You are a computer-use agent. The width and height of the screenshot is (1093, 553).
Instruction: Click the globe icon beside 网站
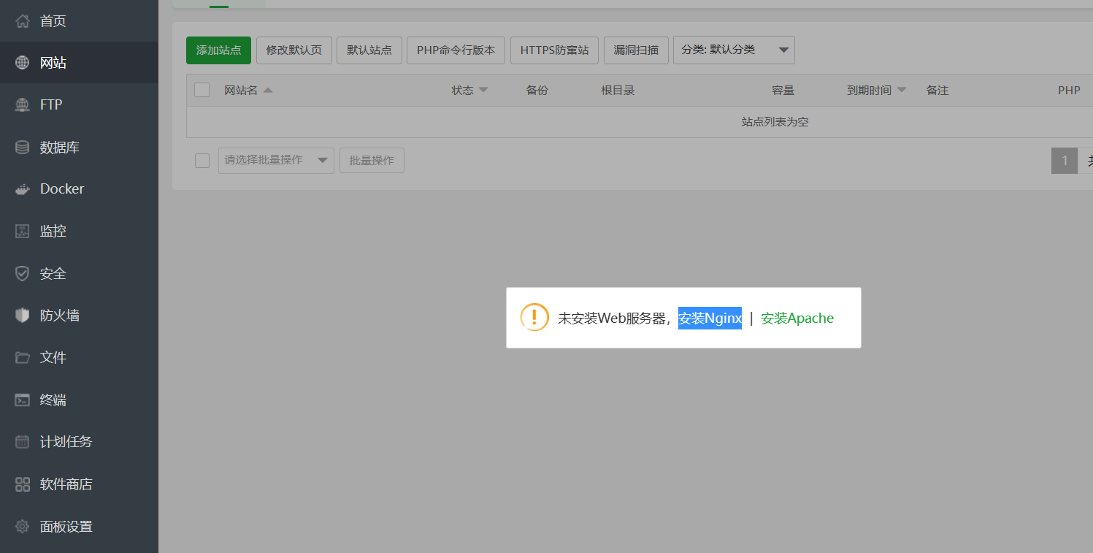(23, 63)
